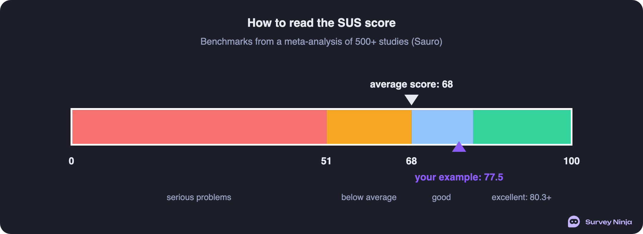
Task: Click the white average score triangle marker
Action: click(x=411, y=100)
